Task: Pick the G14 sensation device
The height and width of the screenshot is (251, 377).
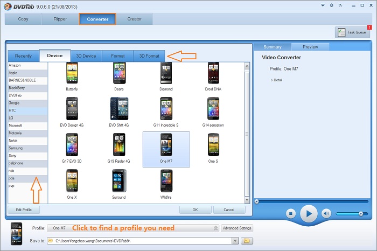Action: [213, 112]
